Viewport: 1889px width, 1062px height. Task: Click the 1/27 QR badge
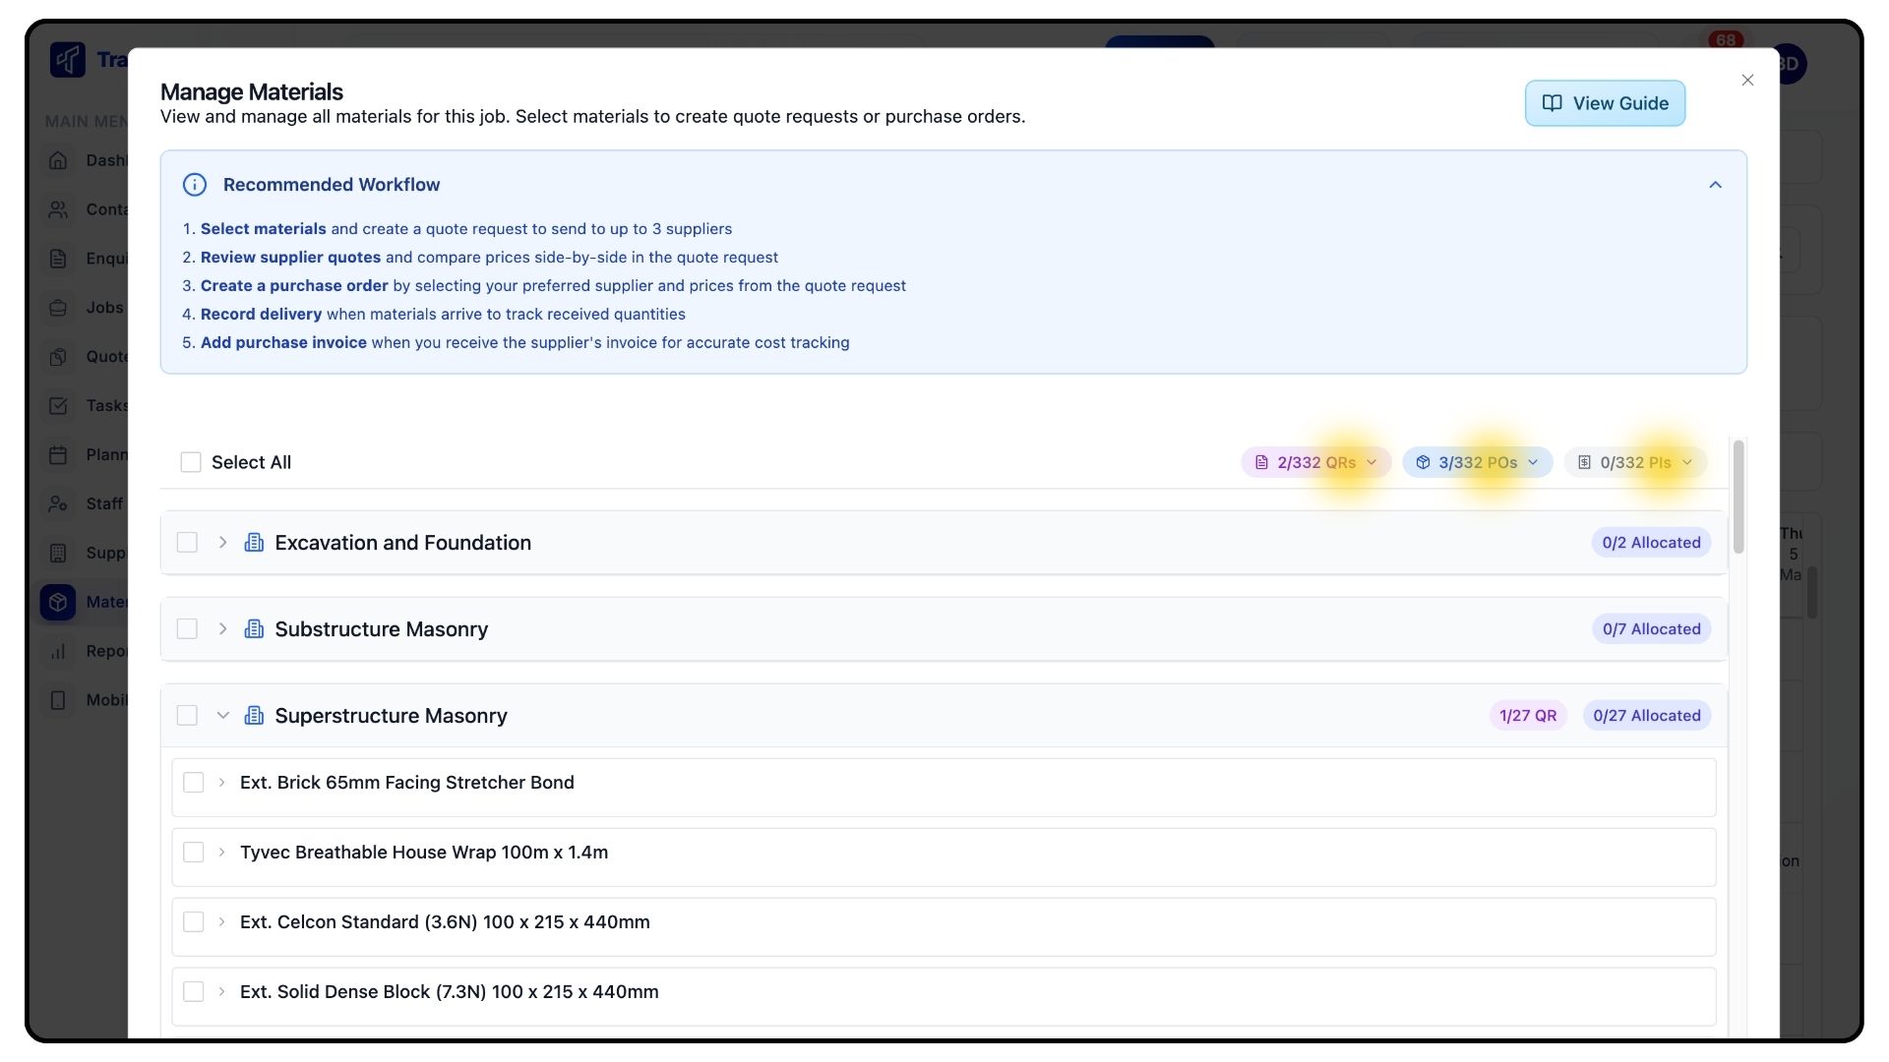pos(1527,716)
